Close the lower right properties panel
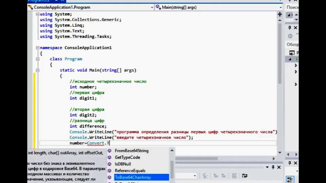The image size is (326, 183). coord(296,163)
